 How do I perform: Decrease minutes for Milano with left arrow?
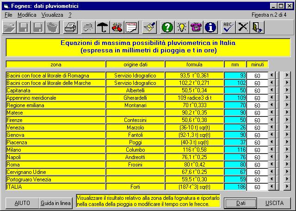point(271,150)
